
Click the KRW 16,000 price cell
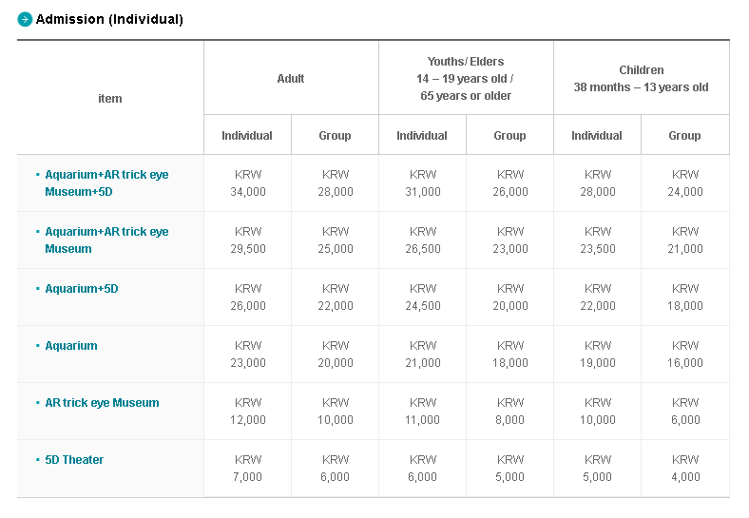pyautogui.click(x=685, y=355)
